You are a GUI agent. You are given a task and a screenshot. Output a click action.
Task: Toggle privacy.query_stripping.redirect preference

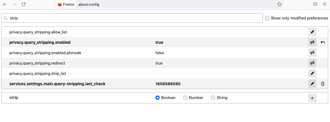click(312, 63)
